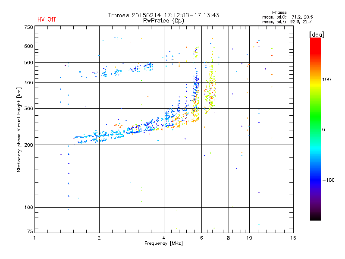The image size is (345, 259).
Task: Click the phase colorbar gradient
Action: click(x=316, y=129)
